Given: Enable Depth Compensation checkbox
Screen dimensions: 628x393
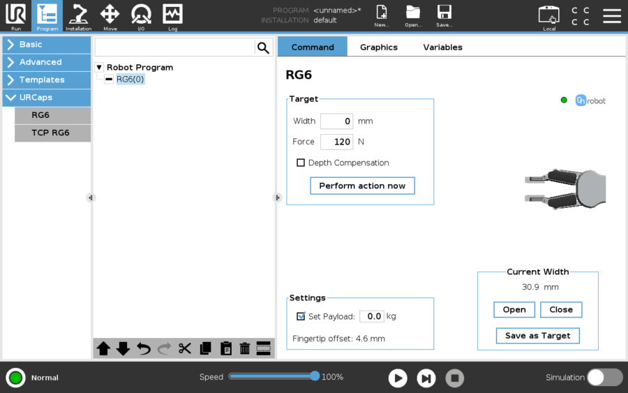Looking at the screenshot, I should tap(300, 163).
